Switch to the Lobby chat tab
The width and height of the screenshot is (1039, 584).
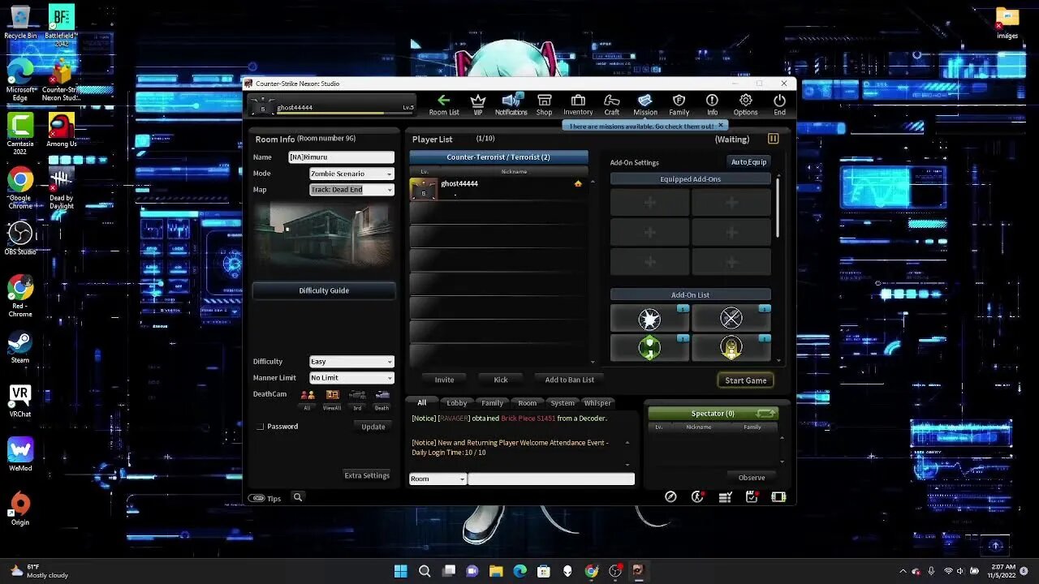457,402
